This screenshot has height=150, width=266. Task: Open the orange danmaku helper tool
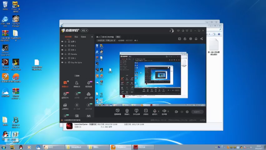point(65,84)
